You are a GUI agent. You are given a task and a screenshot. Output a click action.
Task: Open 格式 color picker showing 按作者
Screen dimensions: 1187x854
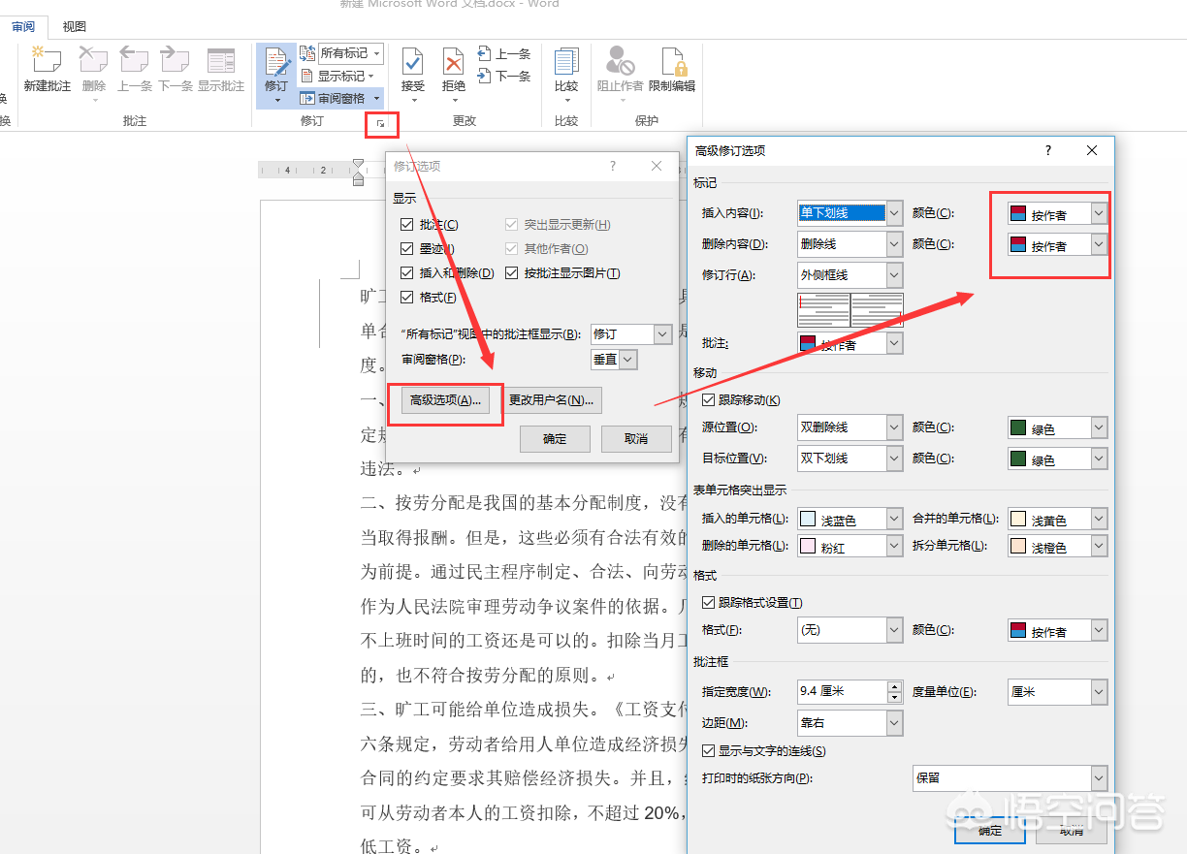(x=1057, y=631)
